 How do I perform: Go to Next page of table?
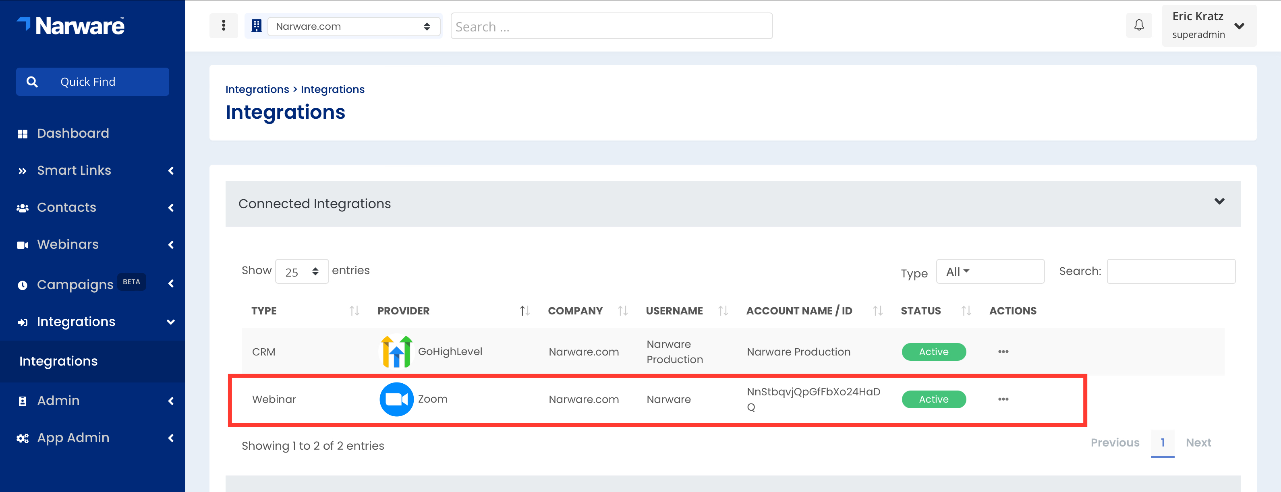pyautogui.click(x=1198, y=443)
